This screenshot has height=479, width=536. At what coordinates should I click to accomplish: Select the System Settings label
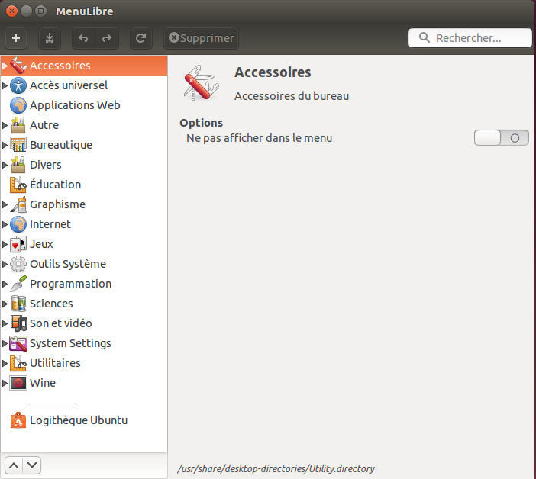point(70,343)
